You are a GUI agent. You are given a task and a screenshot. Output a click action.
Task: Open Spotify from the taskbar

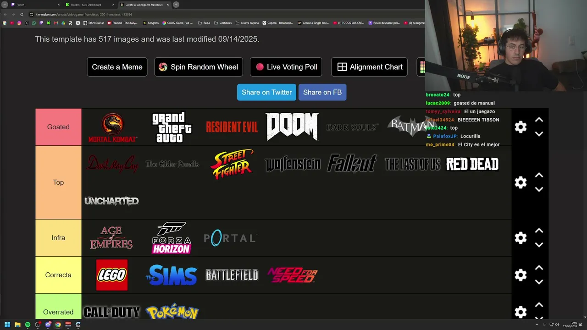tap(28, 324)
